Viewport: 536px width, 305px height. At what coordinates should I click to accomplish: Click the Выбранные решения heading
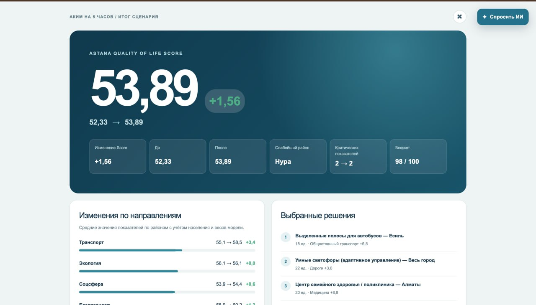pos(318,216)
